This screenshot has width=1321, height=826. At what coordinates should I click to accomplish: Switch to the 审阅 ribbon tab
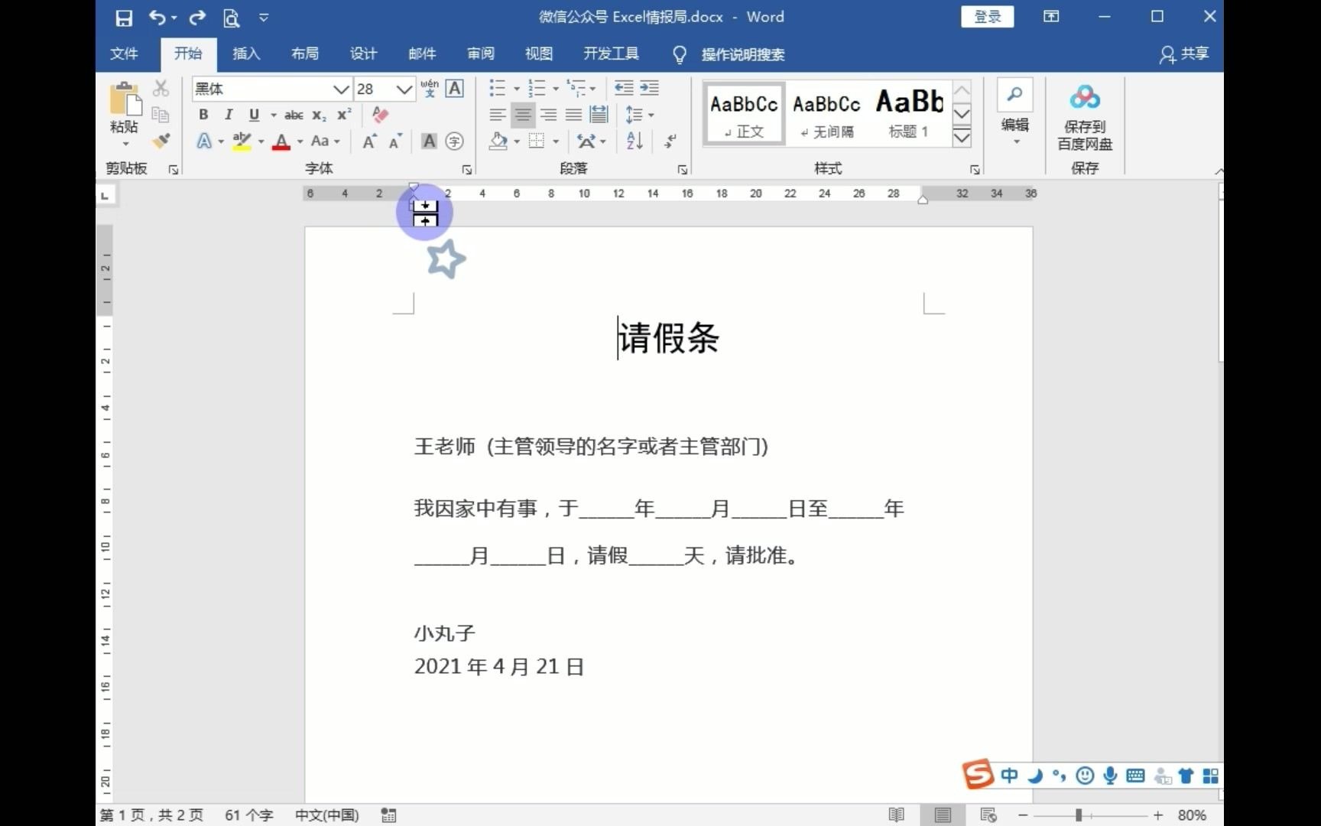(x=480, y=54)
